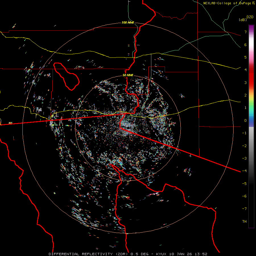Click the -1 value on color scale

[244, 133]
